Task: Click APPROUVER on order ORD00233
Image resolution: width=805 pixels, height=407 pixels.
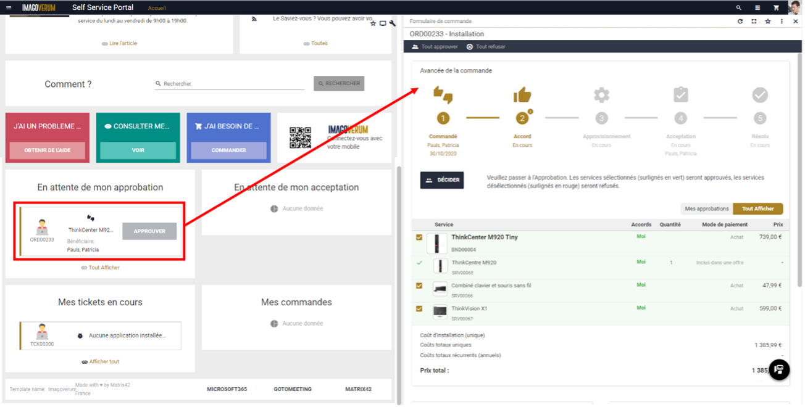Action: click(149, 231)
